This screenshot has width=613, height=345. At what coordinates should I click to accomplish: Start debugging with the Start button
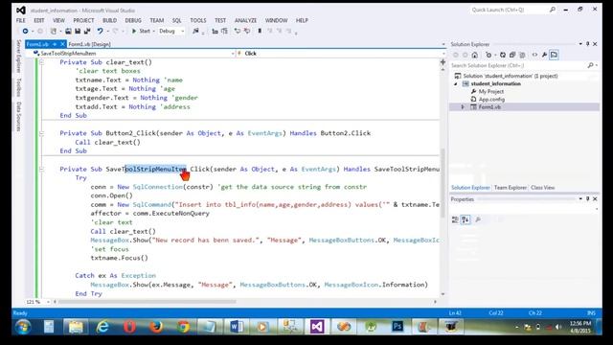tap(141, 31)
